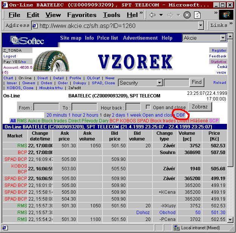236x233 pixels.
Task: Click the page scrollbar up arrow
Action: [230, 36]
